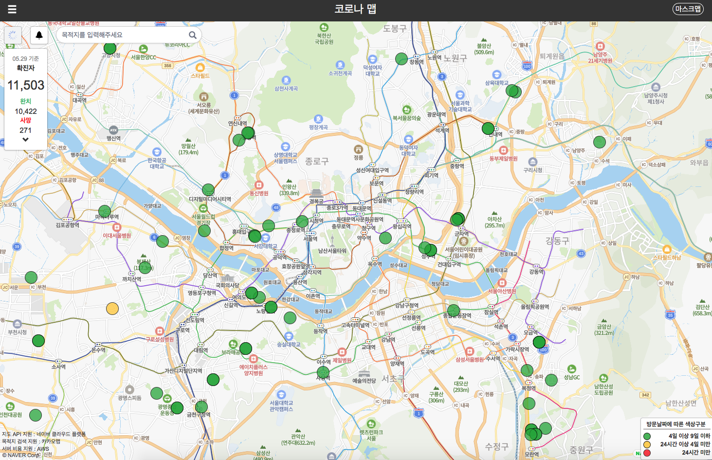Click green legend swatch for 4-9 days
Image resolution: width=712 pixels, height=460 pixels.
pos(647,436)
